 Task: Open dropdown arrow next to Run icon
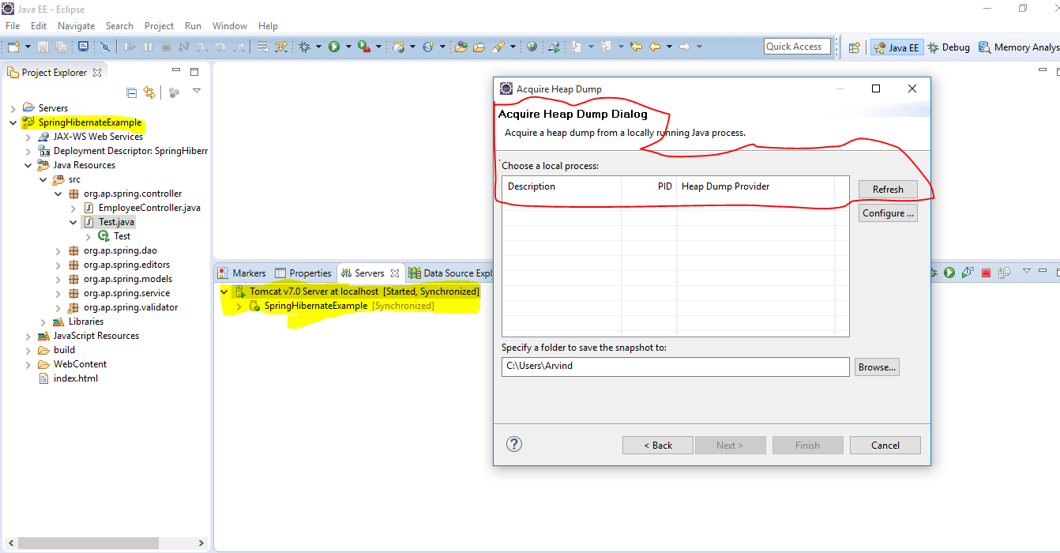pyautogui.click(x=348, y=47)
